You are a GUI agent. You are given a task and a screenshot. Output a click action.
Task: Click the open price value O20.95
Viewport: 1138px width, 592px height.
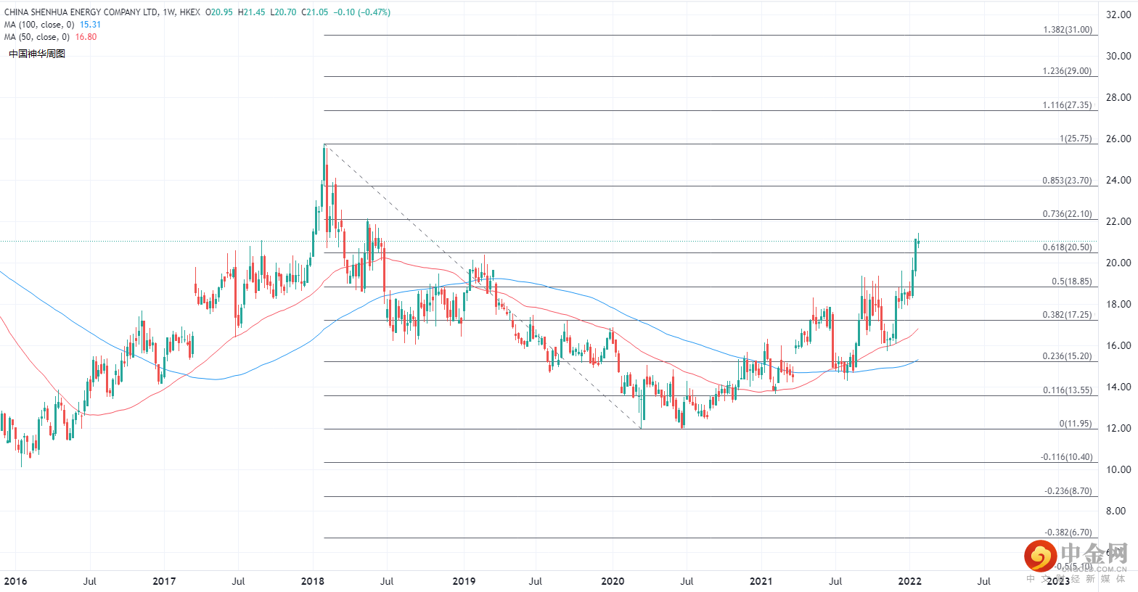click(219, 12)
